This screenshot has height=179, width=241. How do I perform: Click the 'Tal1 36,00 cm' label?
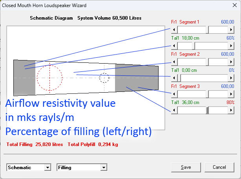[x=185, y=102]
